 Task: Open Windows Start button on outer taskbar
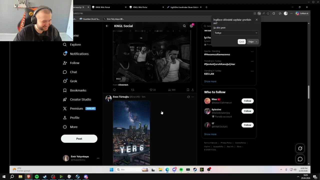[4, 177]
